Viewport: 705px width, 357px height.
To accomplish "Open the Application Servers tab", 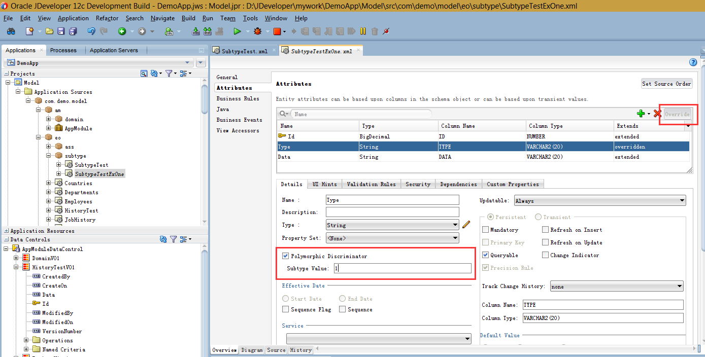I will [114, 50].
